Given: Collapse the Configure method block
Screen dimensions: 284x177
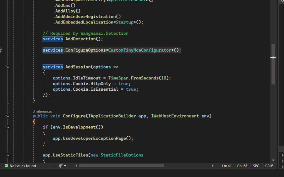Looking at the screenshot, I should click(x=8, y=116).
